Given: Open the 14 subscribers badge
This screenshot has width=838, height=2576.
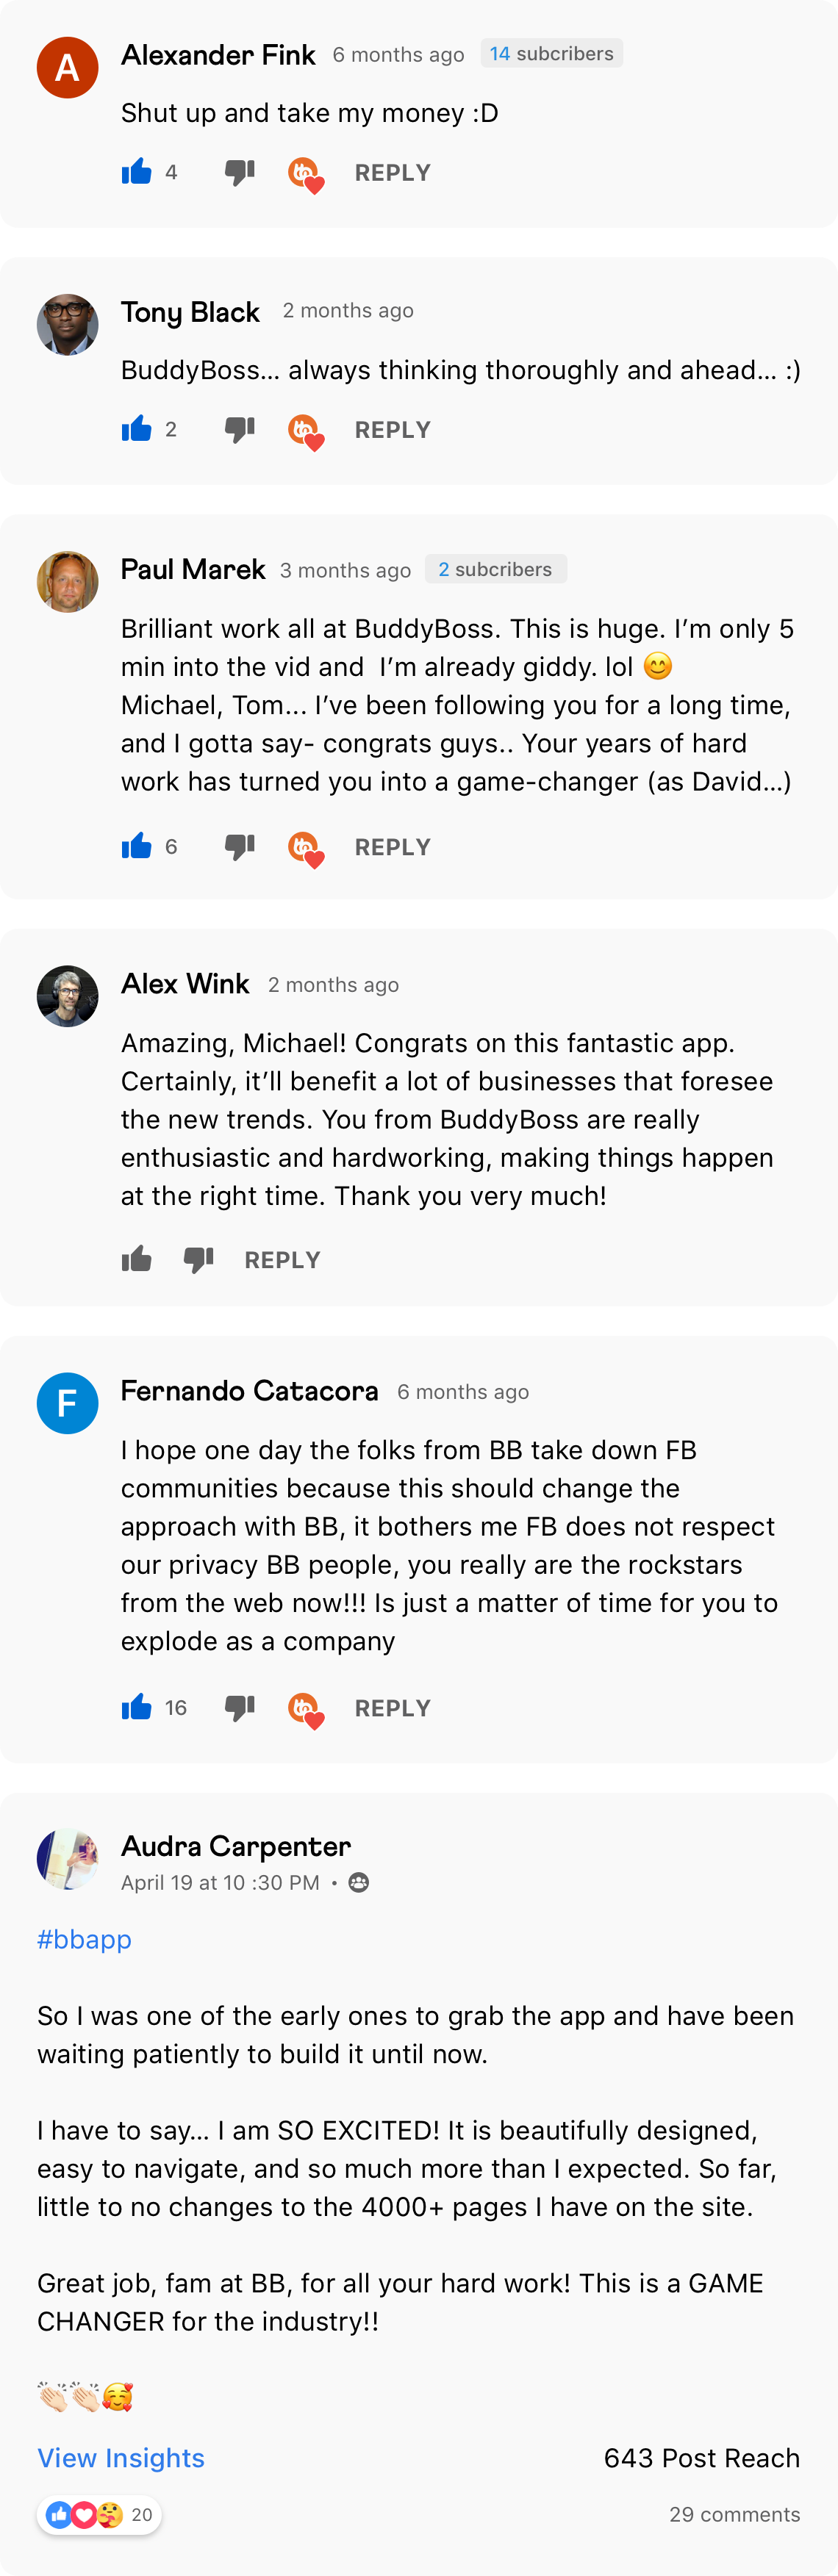Looking at the screenshot, I should (551, 54).
